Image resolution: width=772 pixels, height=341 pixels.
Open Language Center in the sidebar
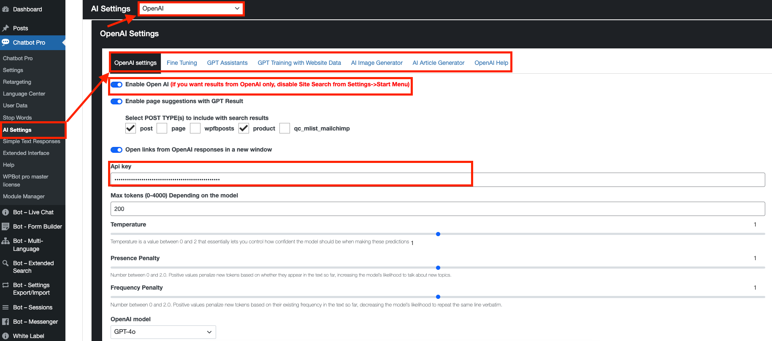pos(24,94)
